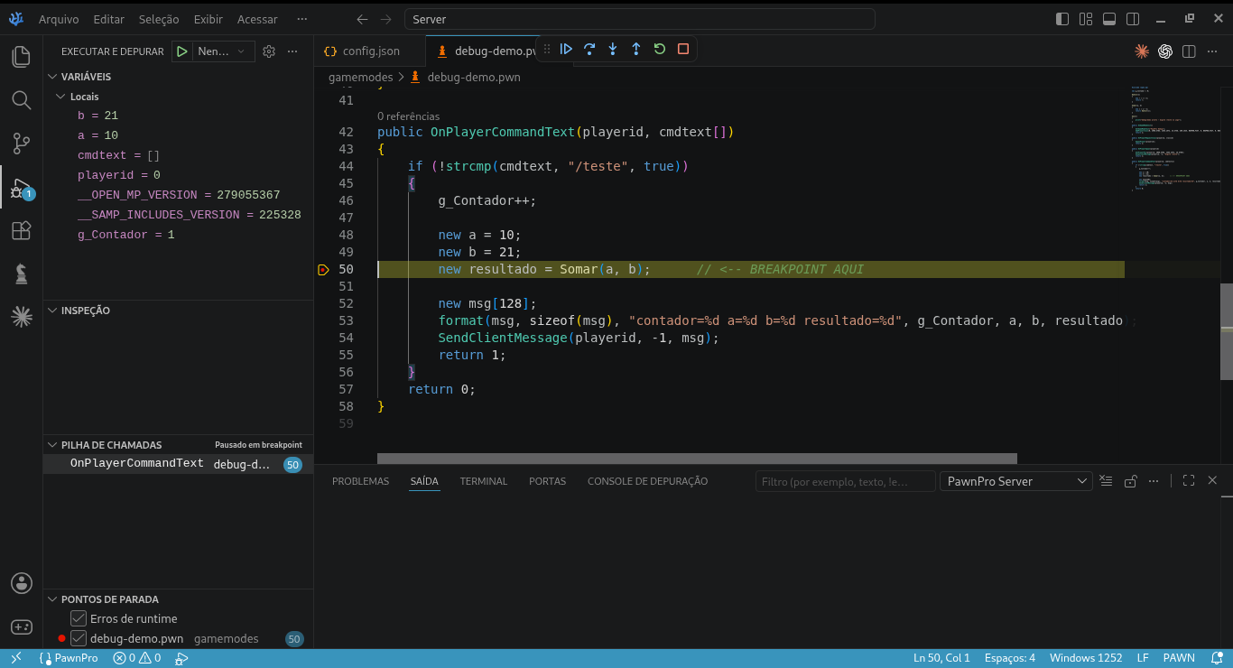This screenshot has height=668, width=1233.
Task: Open the Exibir menu
Action: coord(208,19)
